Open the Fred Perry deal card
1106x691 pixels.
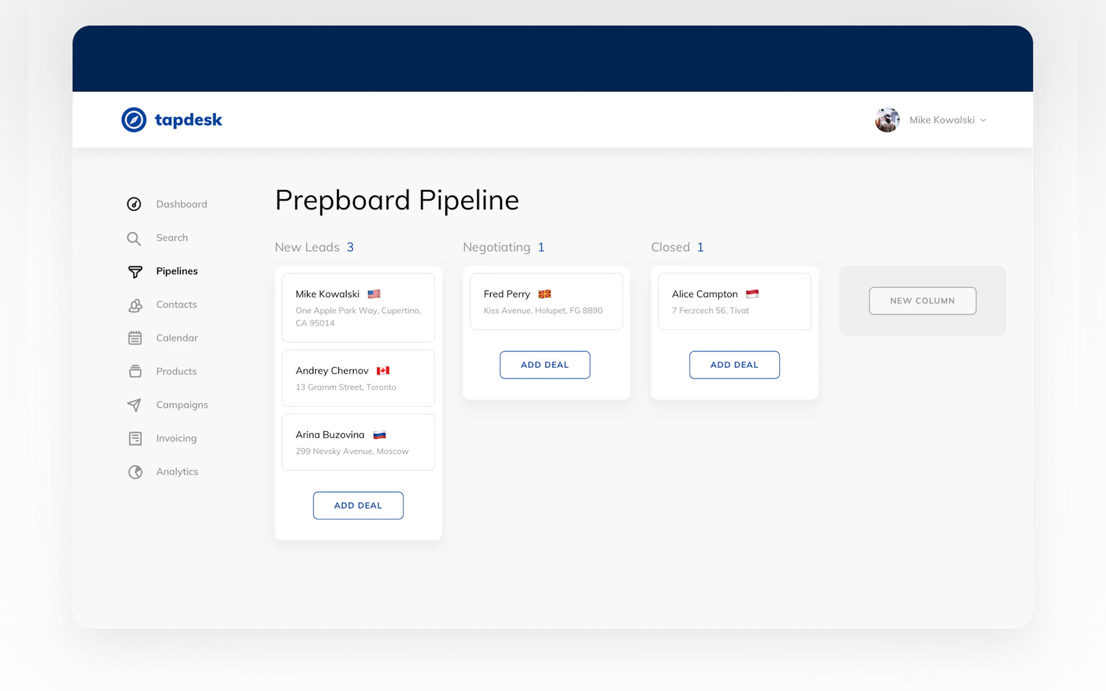pyautogui.click(x=546, y=302)
